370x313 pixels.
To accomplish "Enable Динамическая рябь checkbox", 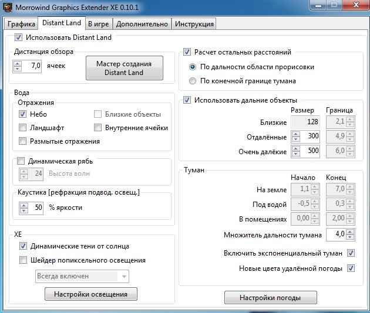I will click(x=21, y=161).
